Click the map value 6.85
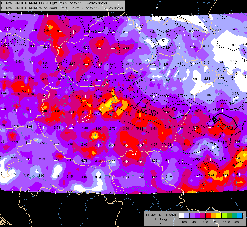 tap(113, 48)
